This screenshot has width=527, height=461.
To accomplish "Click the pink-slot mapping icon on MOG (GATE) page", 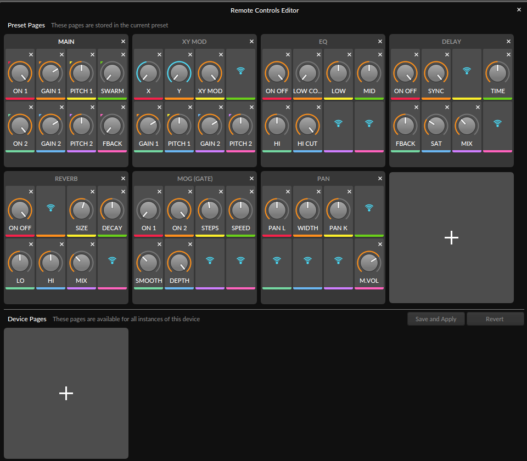I will (x=240, y=260).
